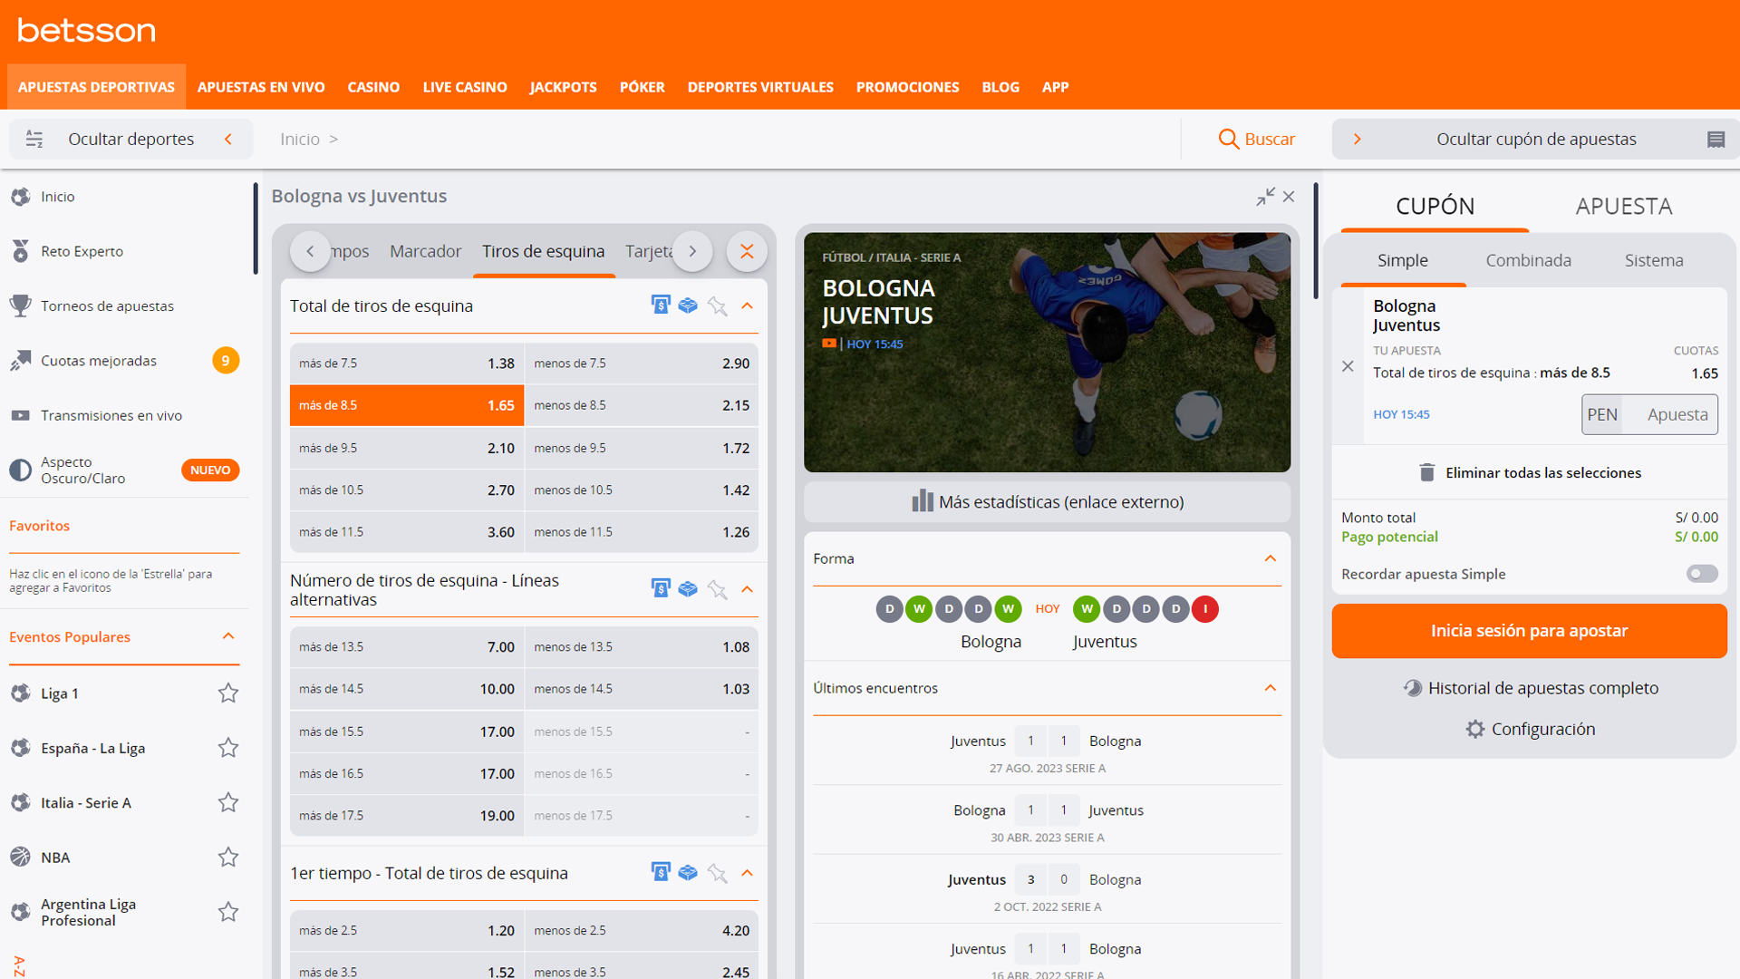The image size is (1740, 979).
Task: Open Historial de apuestas completo
Action: (x=1530, y=688)
